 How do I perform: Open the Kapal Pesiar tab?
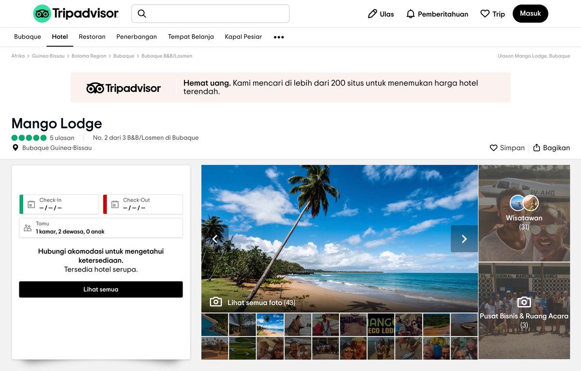(244, 37)
